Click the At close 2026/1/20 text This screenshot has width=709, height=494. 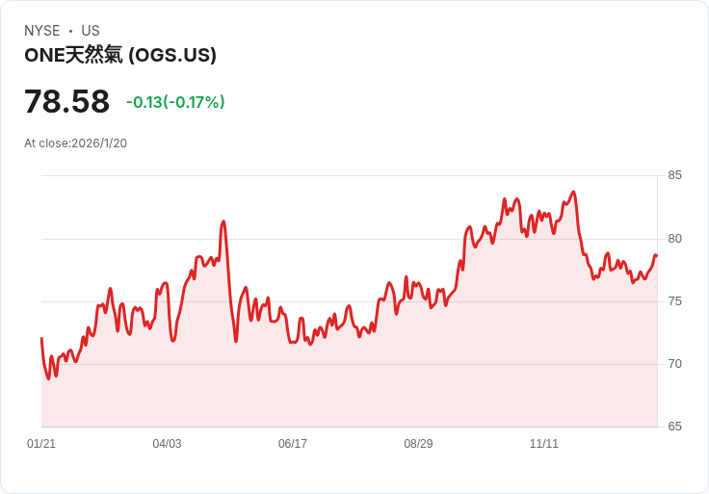[x=75, y=143]
